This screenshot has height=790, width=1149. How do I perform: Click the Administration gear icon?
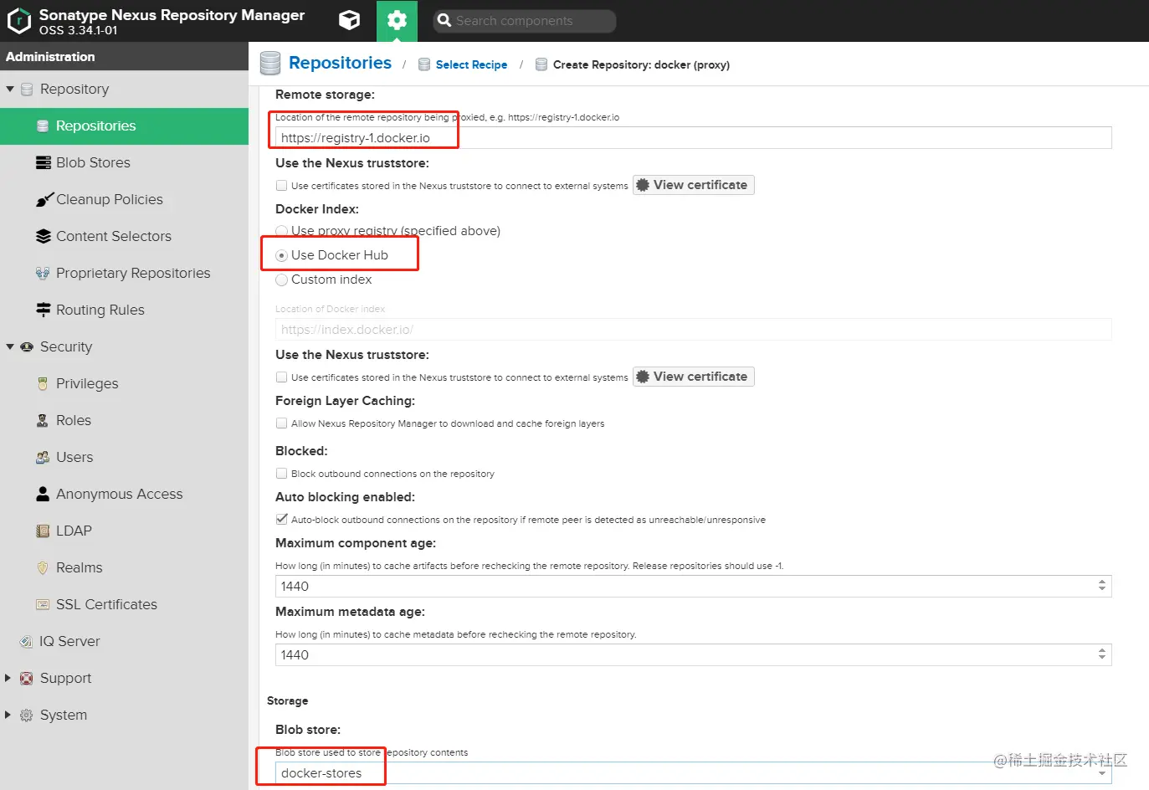397,21
